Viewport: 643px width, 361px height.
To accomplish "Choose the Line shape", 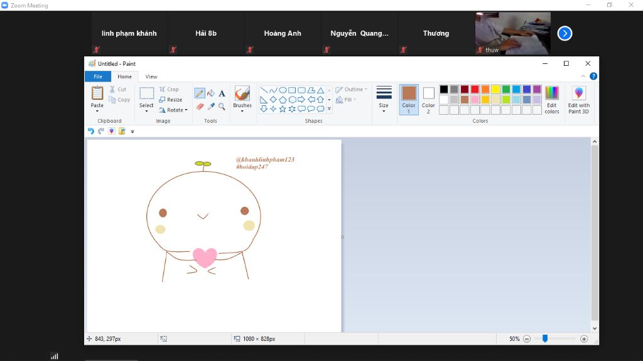I will (264, 90).
